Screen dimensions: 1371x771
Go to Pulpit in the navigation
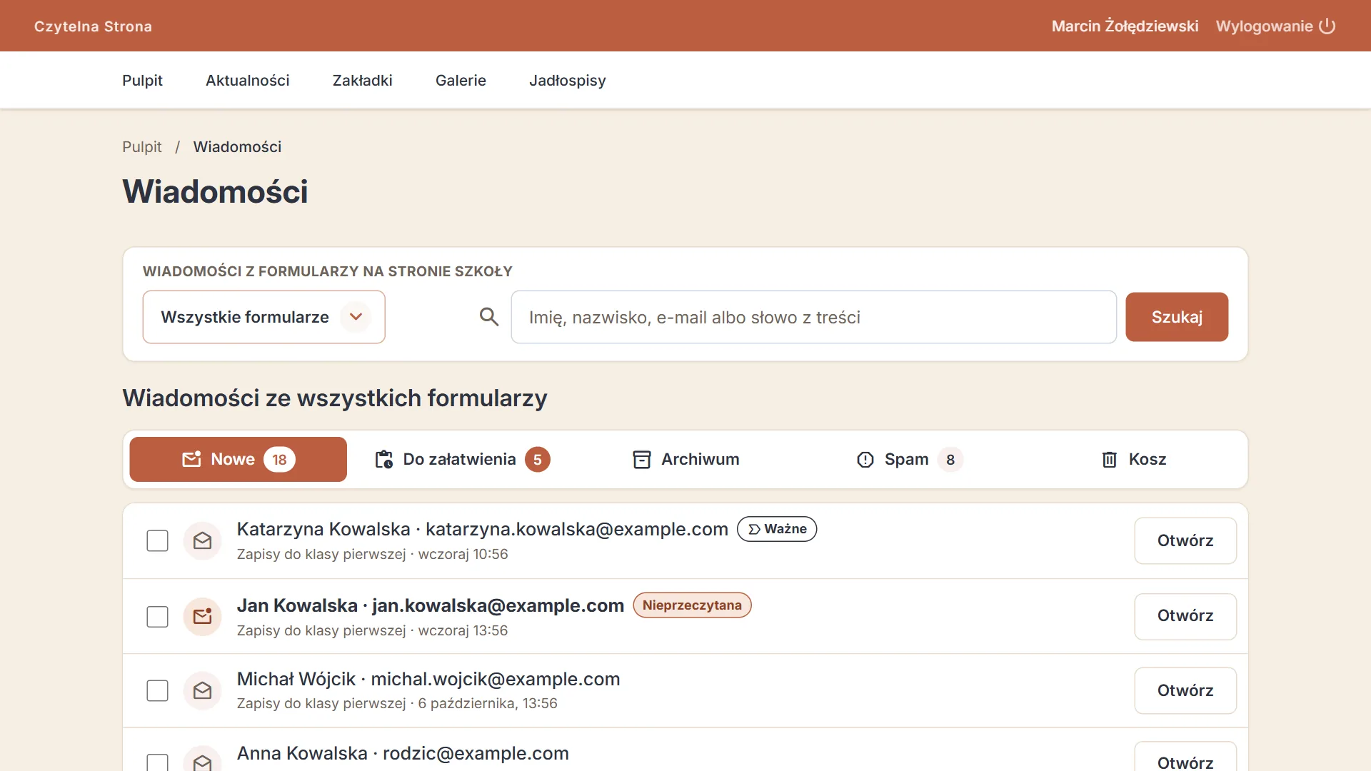point(142,81)
